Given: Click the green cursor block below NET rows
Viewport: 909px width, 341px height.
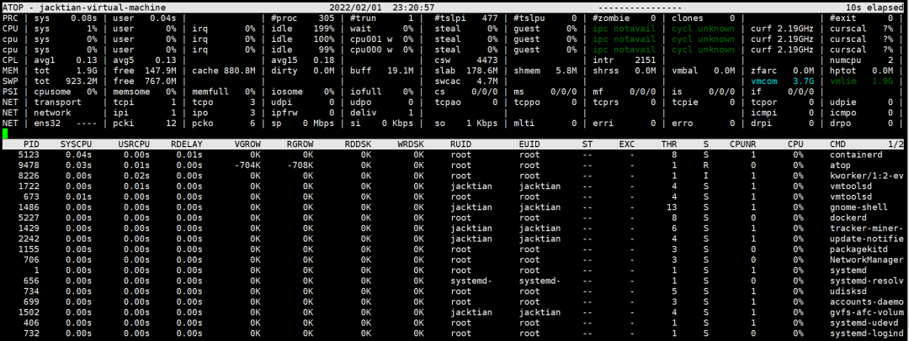Looking at the screenshot, I should click(5, 134).
